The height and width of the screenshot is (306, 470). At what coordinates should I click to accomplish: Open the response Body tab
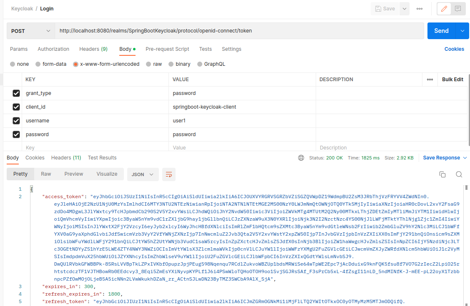pos(13,158)
